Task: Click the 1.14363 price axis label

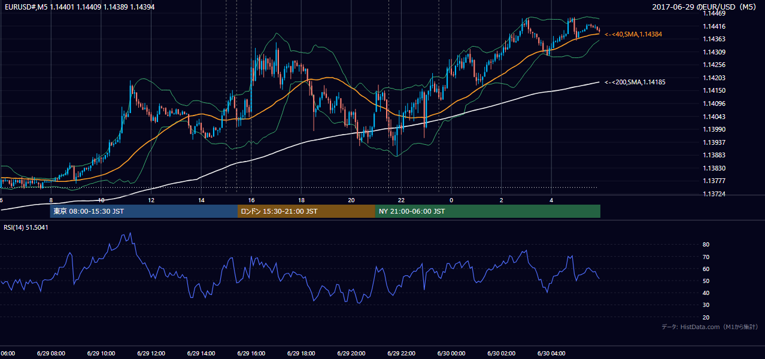Action: (x=714, y=39)
